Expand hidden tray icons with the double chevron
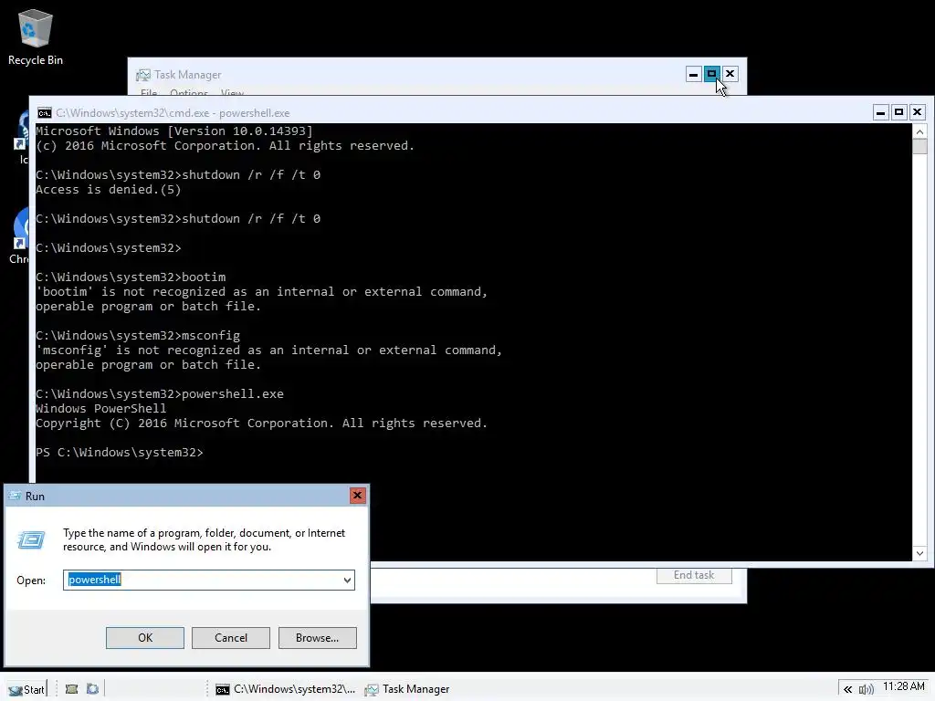The image size is (935, 701). point(847,690)
